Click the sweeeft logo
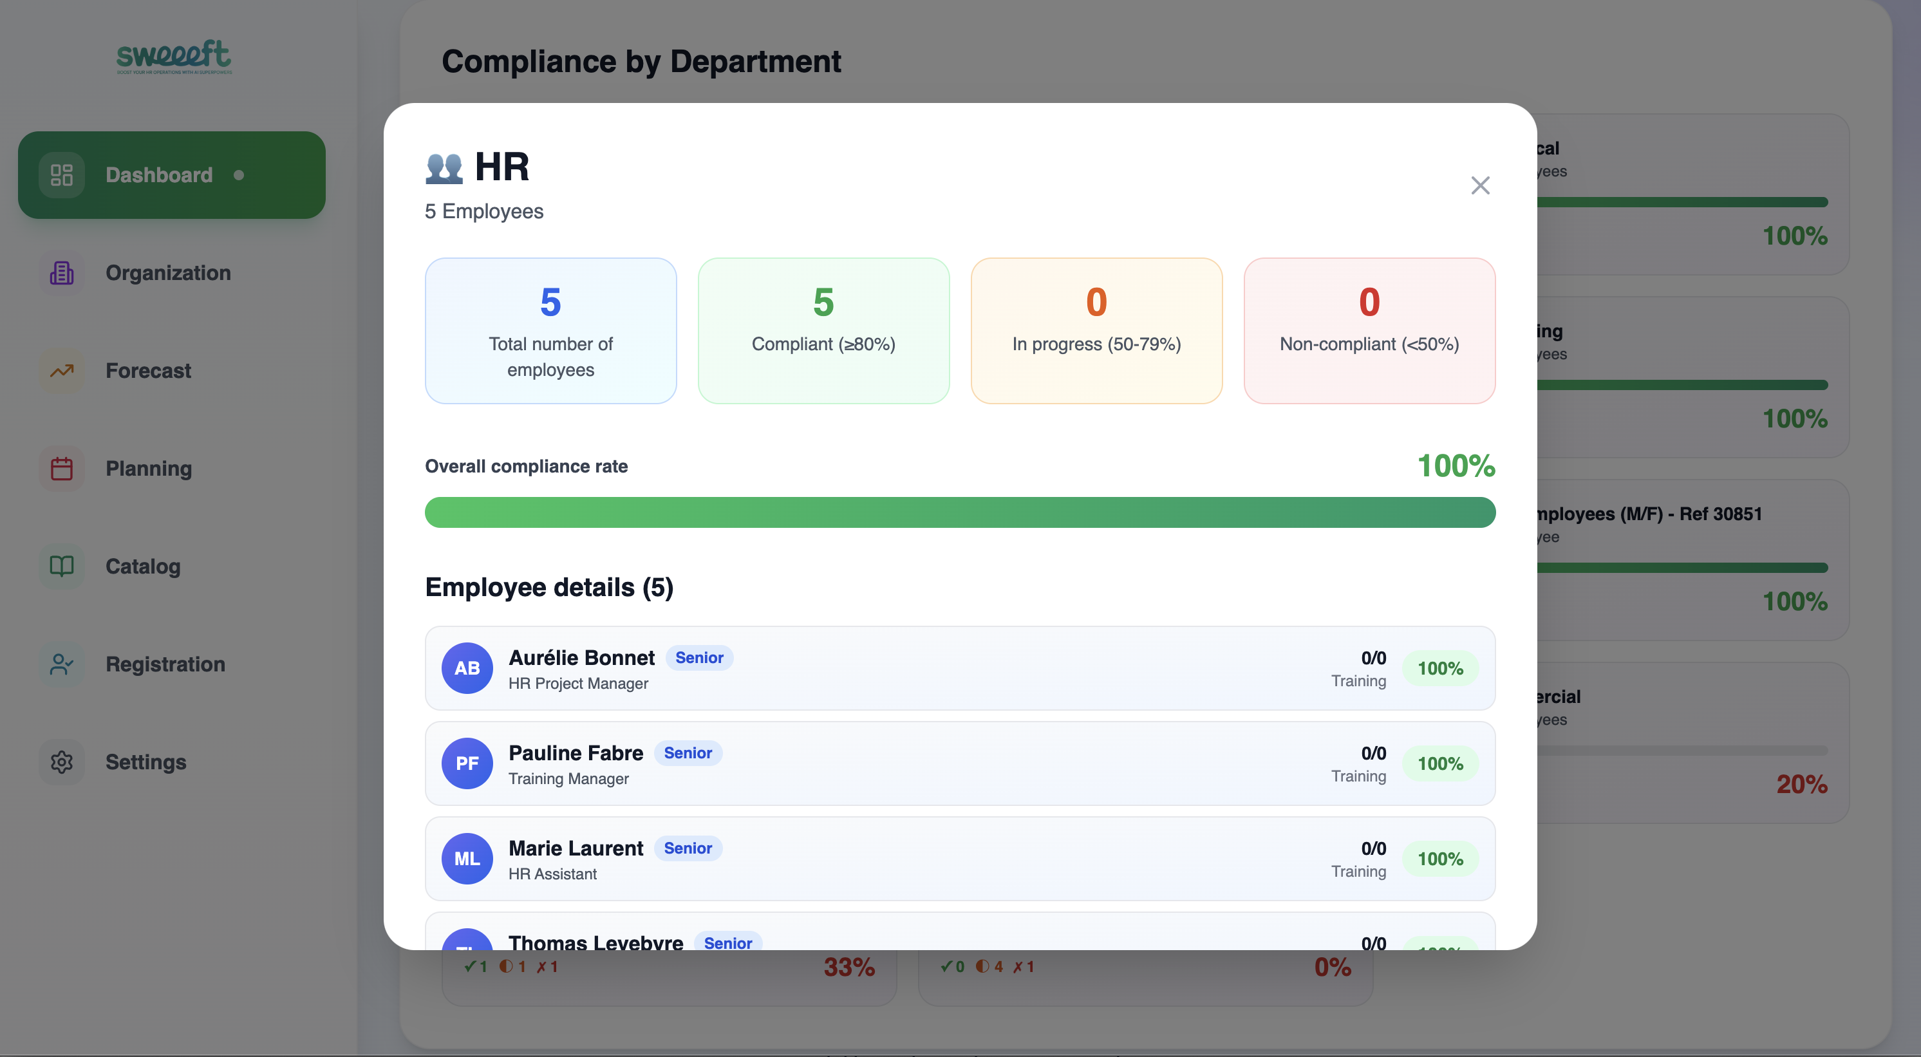 174,57
